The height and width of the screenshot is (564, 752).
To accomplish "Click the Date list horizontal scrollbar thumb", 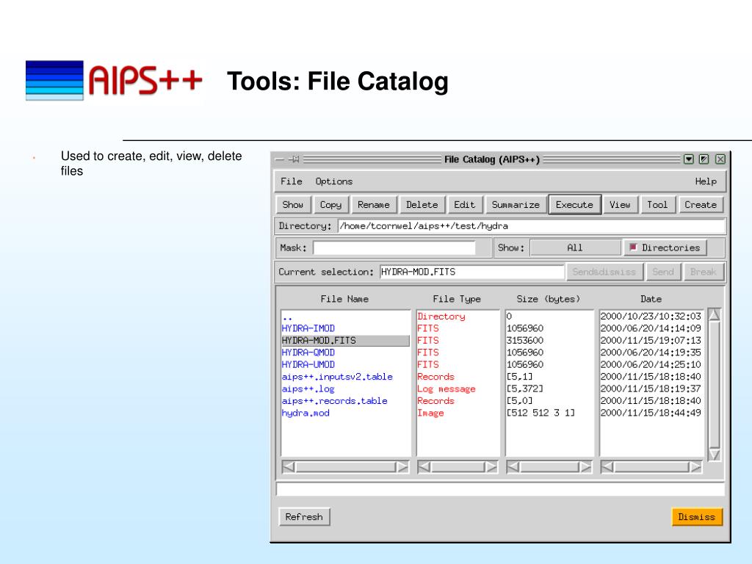I will (x=651, y=466).
